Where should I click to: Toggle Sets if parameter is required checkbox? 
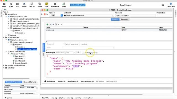[x=64, y=44]
